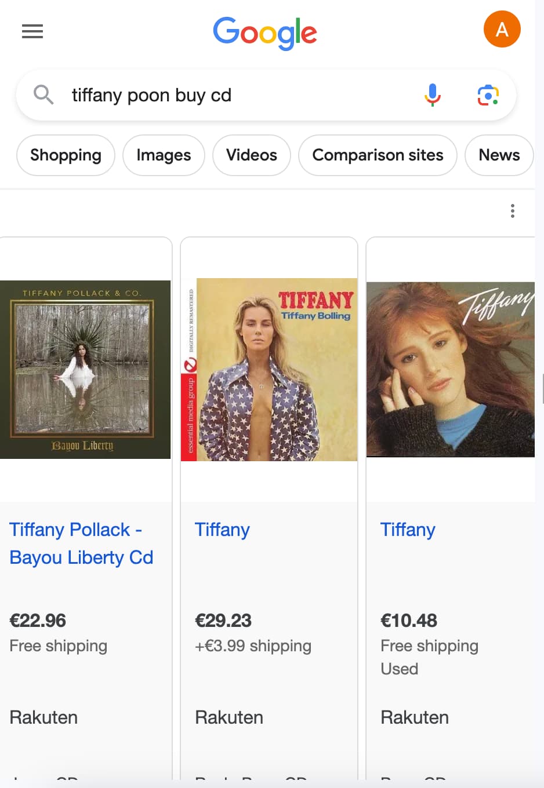Open the Tiffany link priced €10.48
The height and width of the screenshot is (788, 544).
(x=408, y=530)
